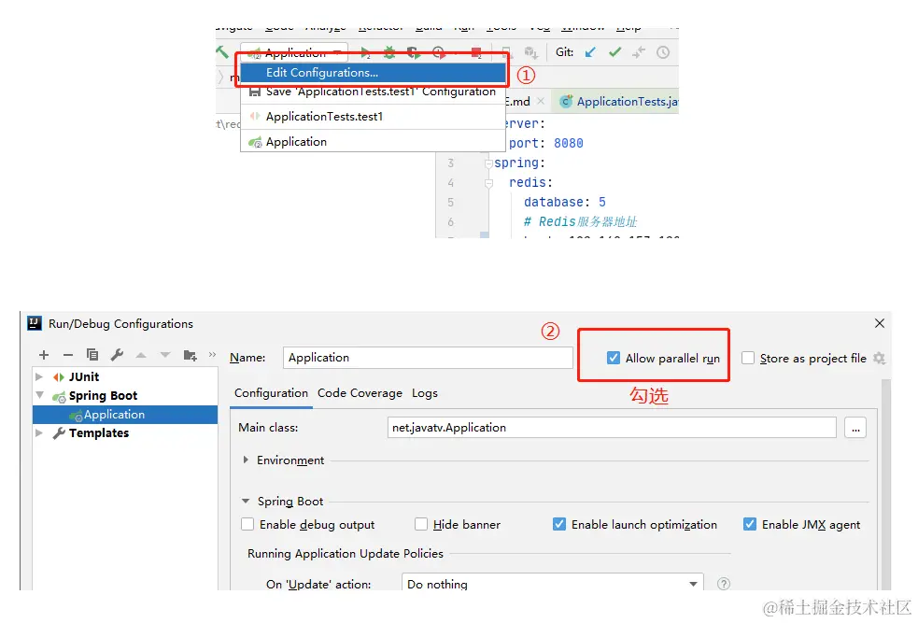Screen dimensions: 918x623
Task: Toggle fold marker beside spring: line
Action: (488, 163)
